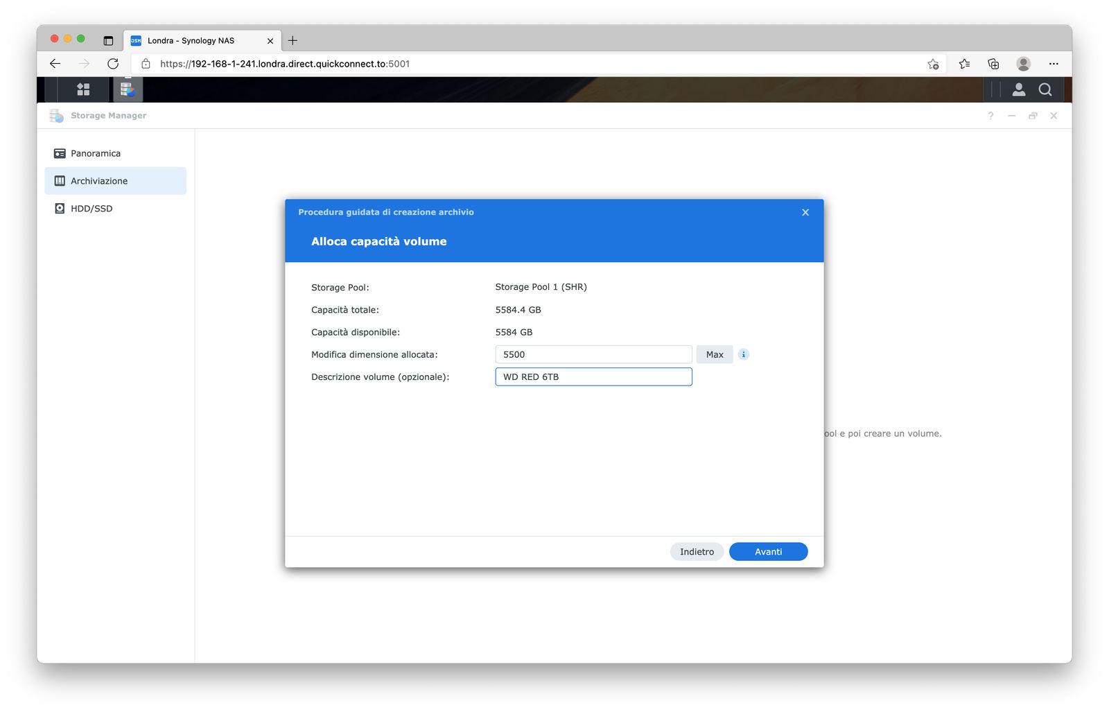This screenshot has height=712, width=1109.
Task: Click the Storage Manager taskbar icon
Action: pyautogui.click(x=128, y=89)
